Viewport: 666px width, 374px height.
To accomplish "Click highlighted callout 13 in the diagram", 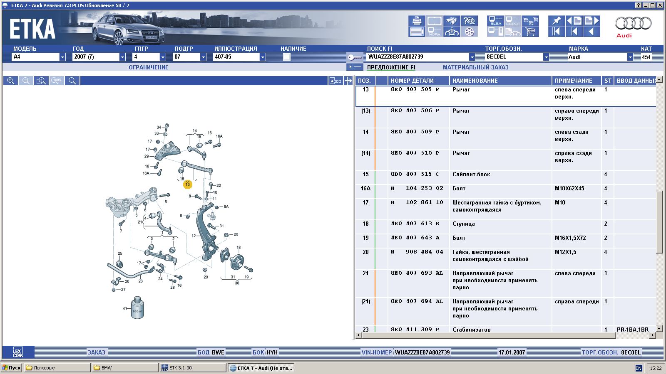I will click(x=188, y=184).
